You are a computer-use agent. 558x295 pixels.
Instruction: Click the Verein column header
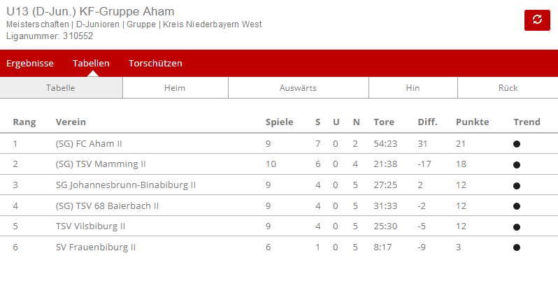pyautogui.click(x=71, y=122)
